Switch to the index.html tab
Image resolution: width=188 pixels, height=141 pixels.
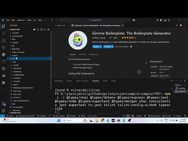(61, 26)
